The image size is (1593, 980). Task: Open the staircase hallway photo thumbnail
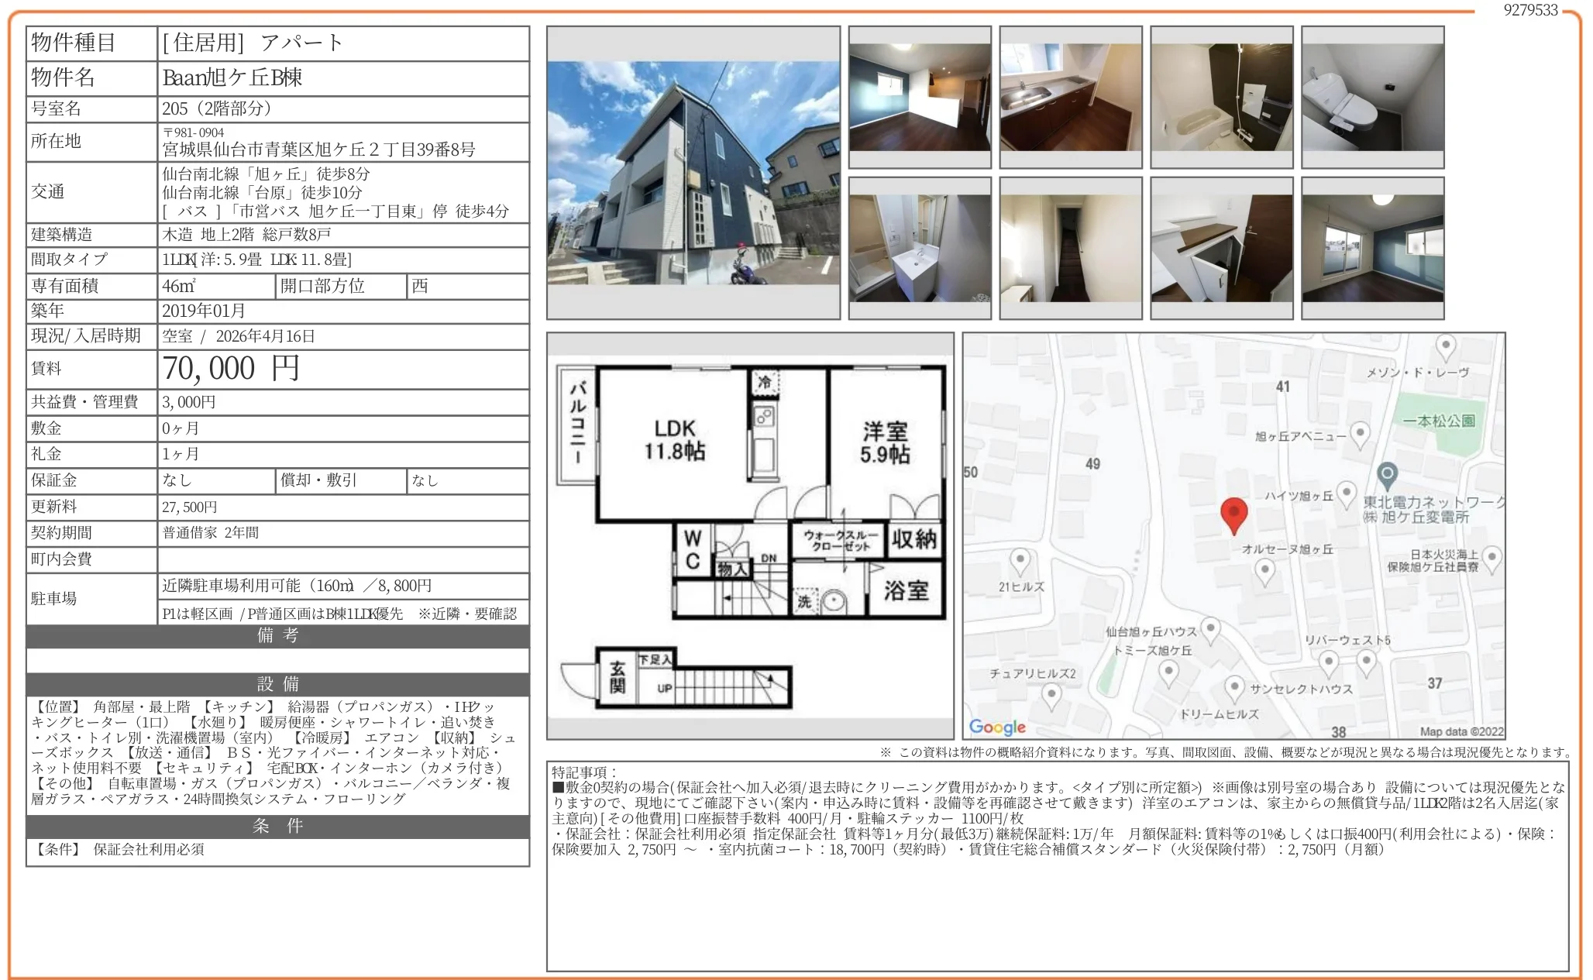[1070, 248]
